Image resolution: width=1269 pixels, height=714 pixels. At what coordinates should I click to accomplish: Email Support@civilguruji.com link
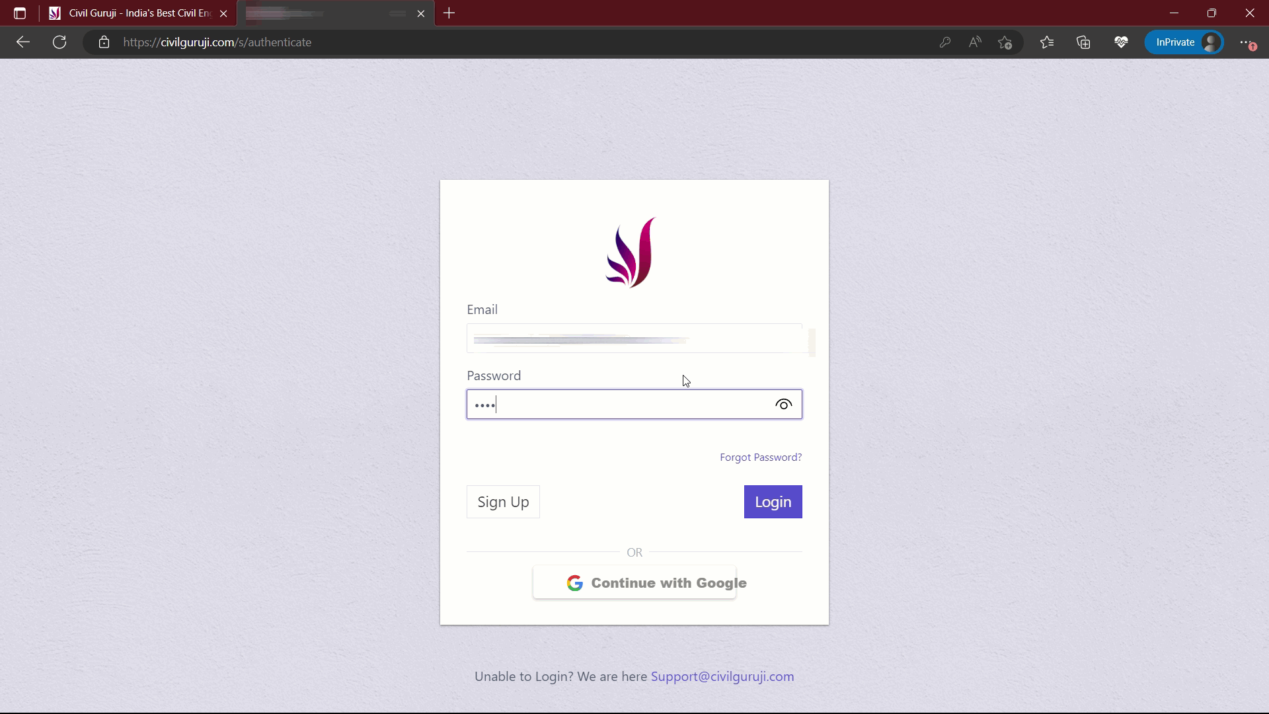722,676
